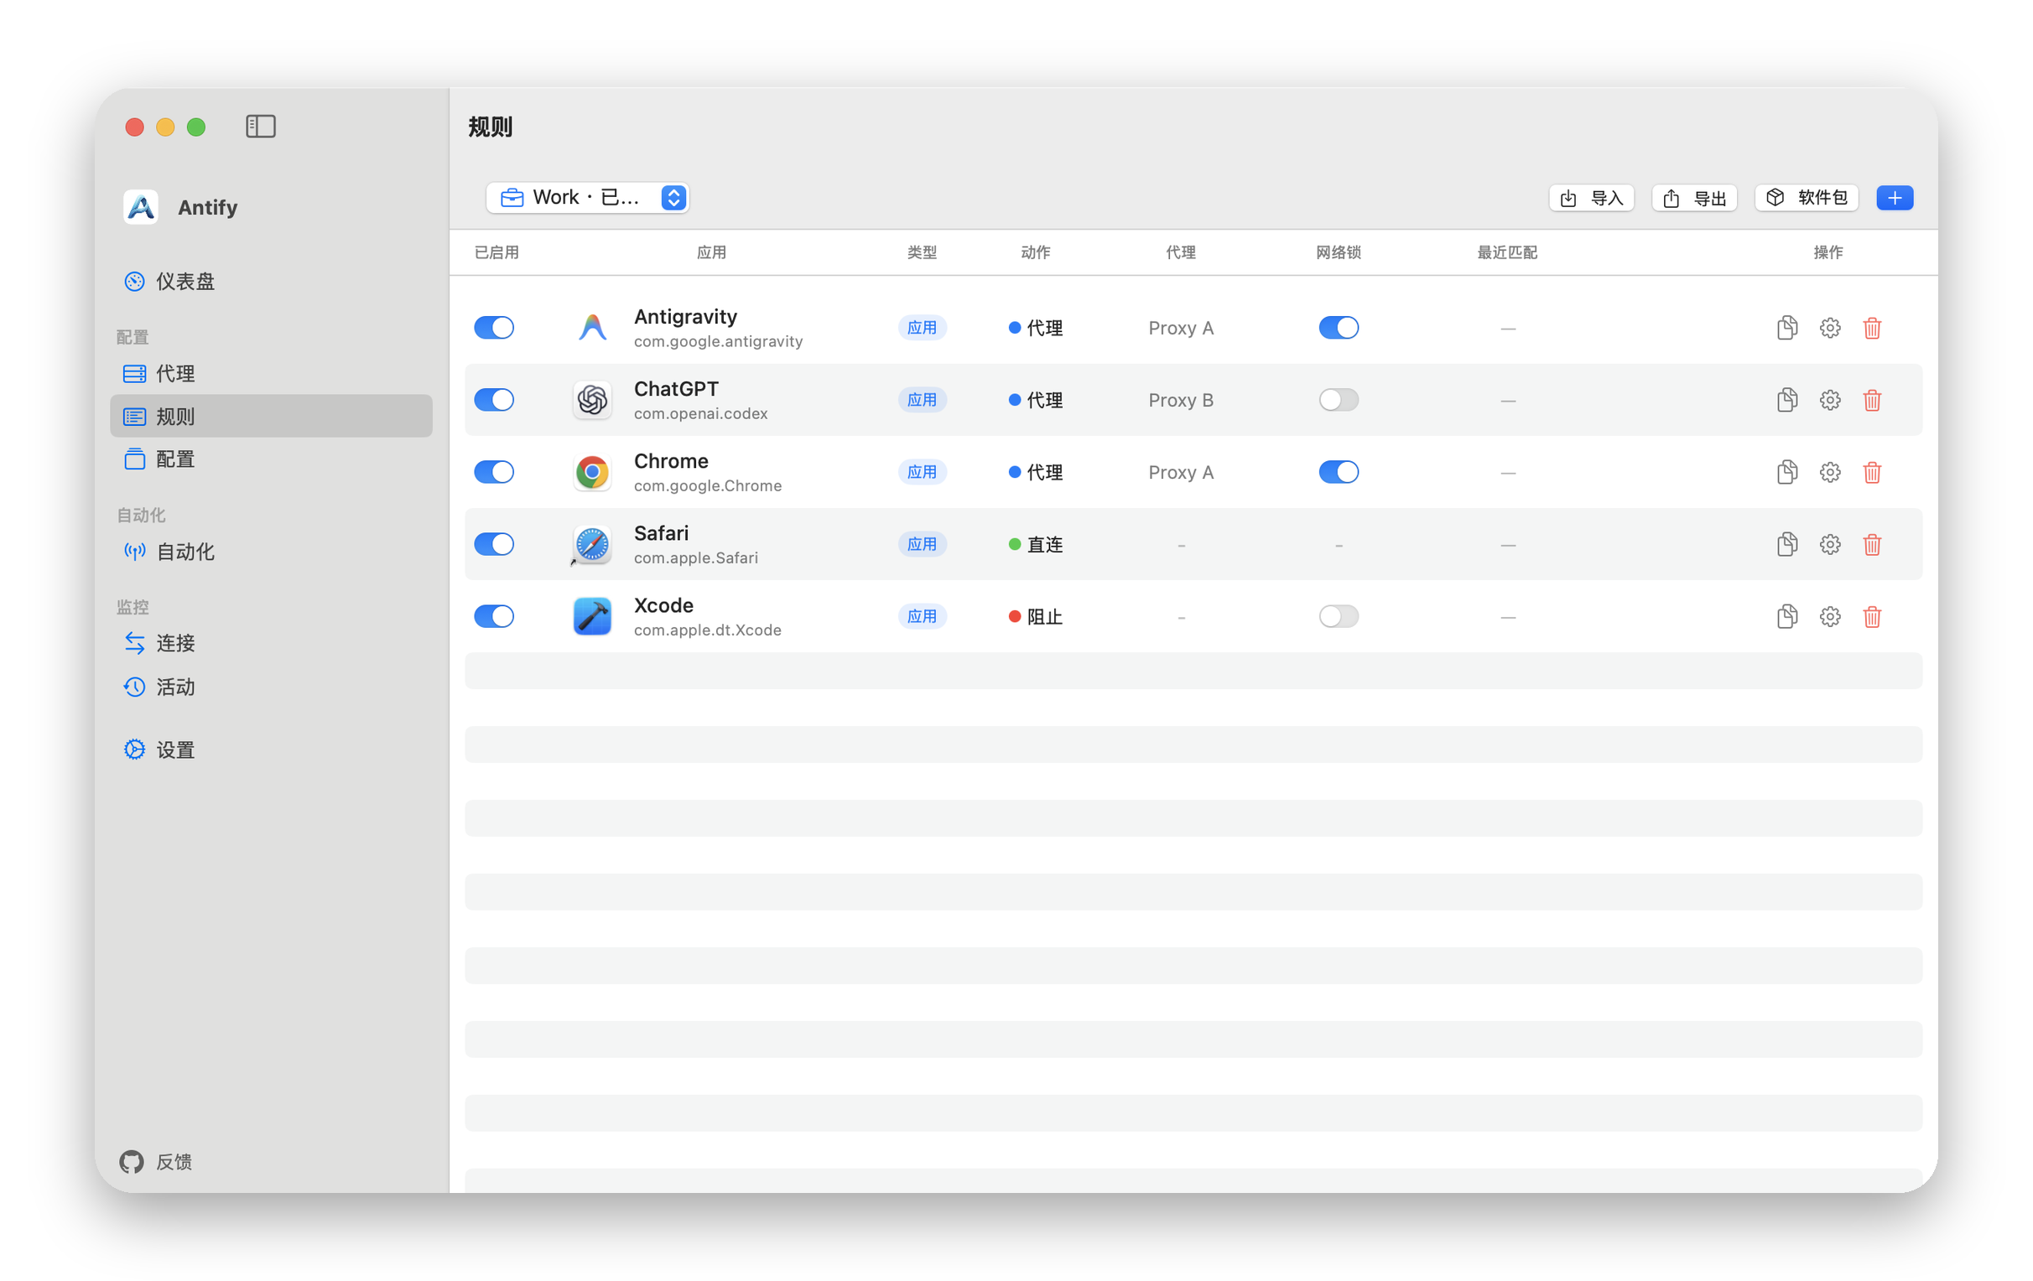Turn off network lock for Antigravity
The width and height of the screenshot is (2033, 1281).
tap(1339, 328)
